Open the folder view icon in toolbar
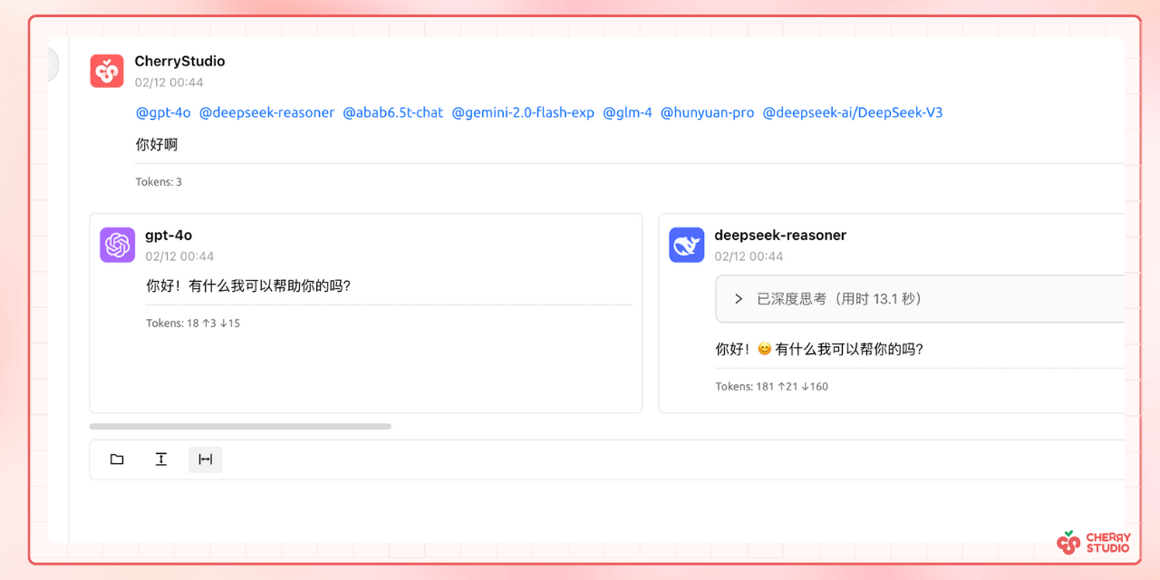Image resolution: width=1160 pixels, height=580 pixels. 117,459
